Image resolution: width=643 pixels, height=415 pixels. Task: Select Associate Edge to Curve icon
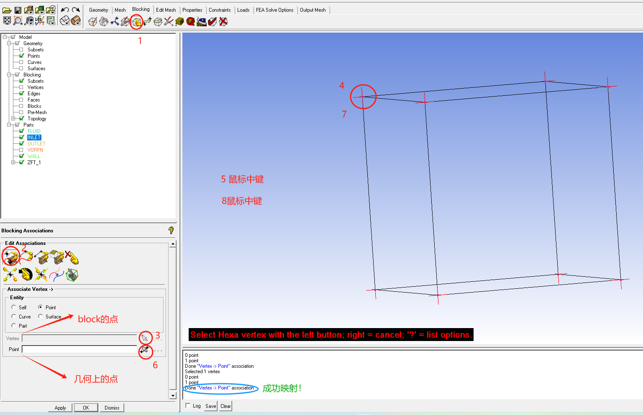coord(26,257)
